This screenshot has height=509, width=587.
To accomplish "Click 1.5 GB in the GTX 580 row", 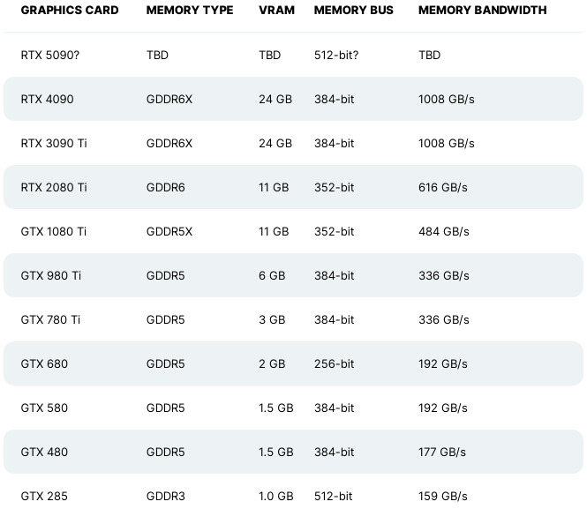I will click(x=276, y=408).
